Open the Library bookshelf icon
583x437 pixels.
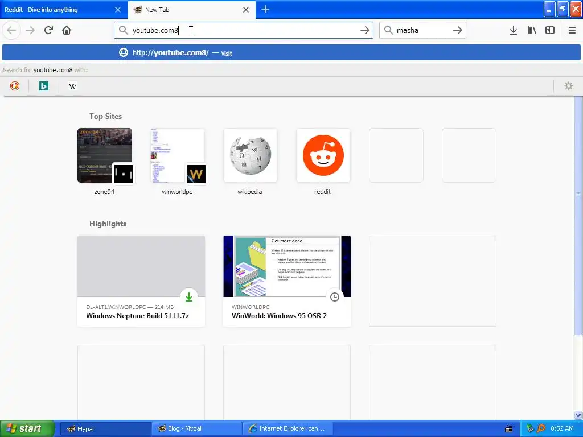tap(532, 30)
